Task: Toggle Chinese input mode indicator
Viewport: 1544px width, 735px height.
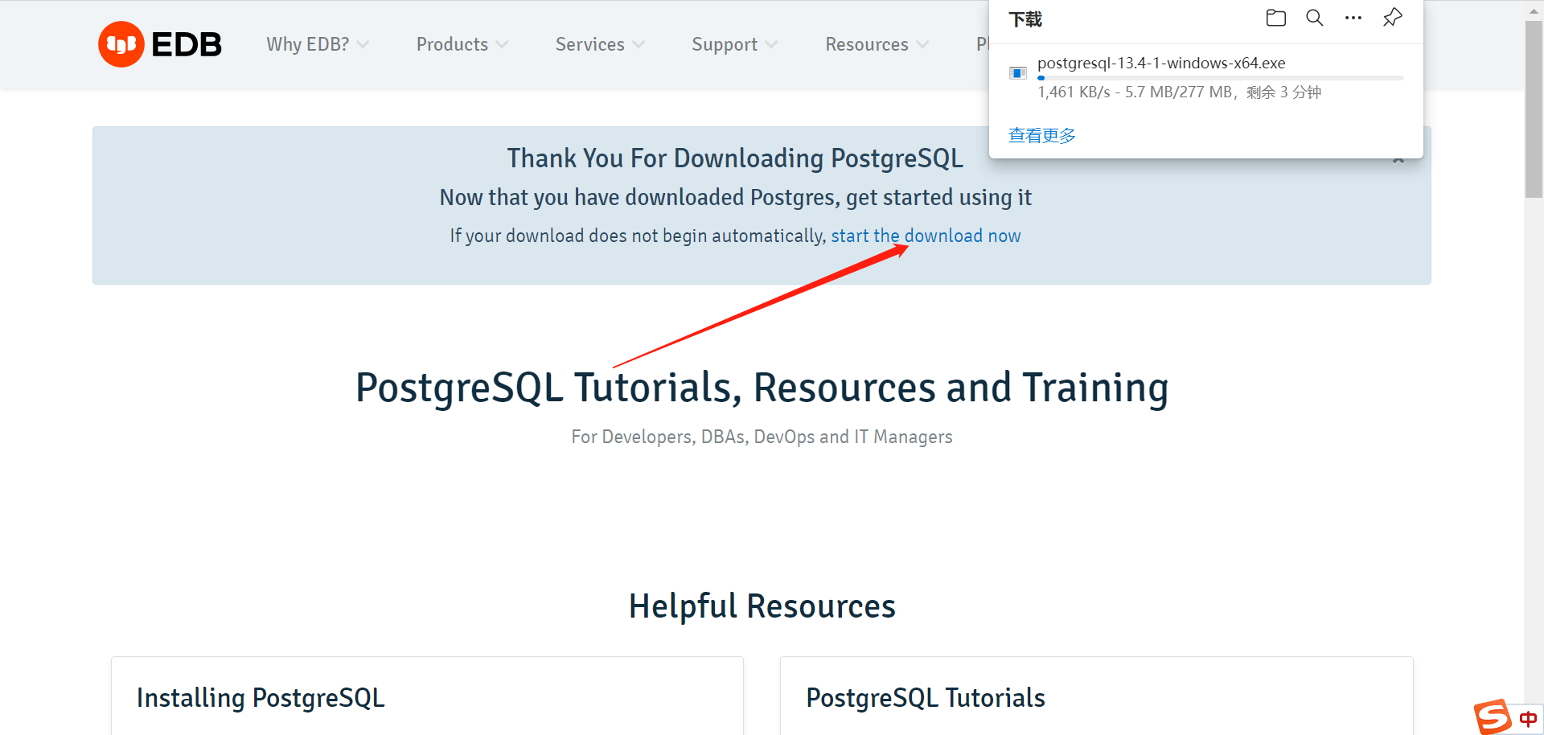Action: (1528, 718)
